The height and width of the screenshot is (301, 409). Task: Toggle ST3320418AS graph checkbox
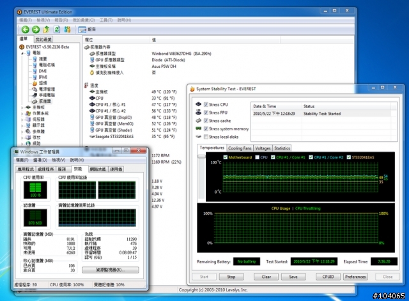(x=348, y=157)
